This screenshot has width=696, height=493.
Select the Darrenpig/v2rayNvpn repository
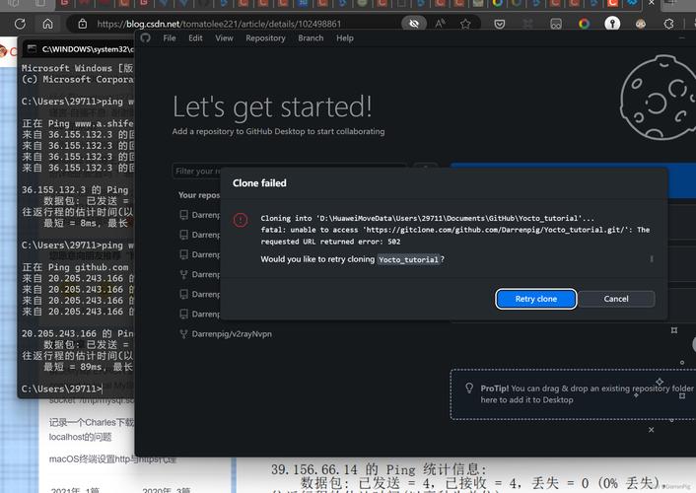(x=231, y=334)
